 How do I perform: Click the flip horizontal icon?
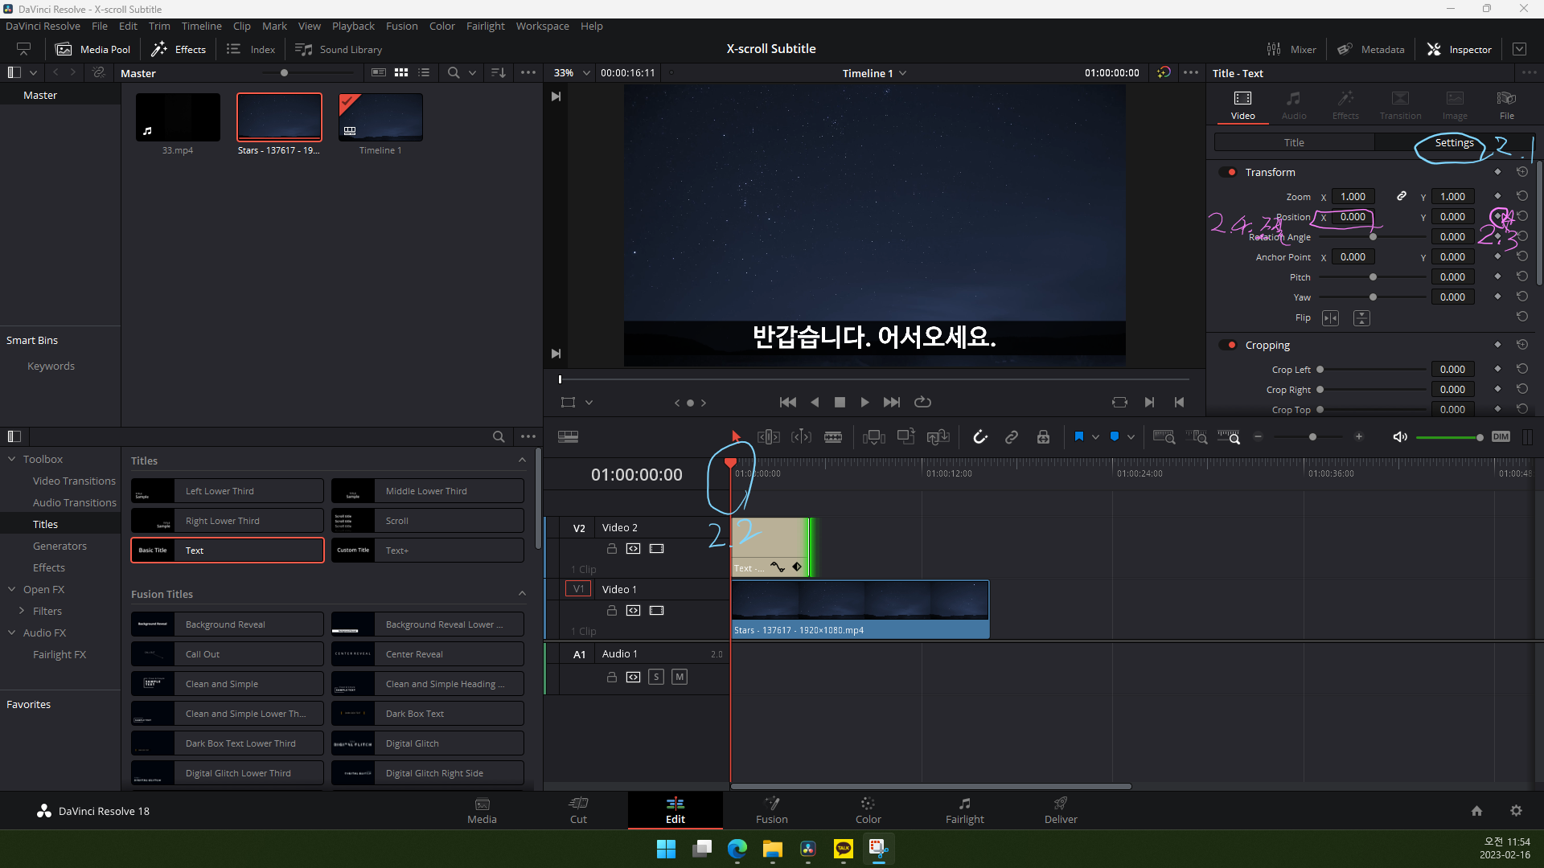[x=1330, y=318]
